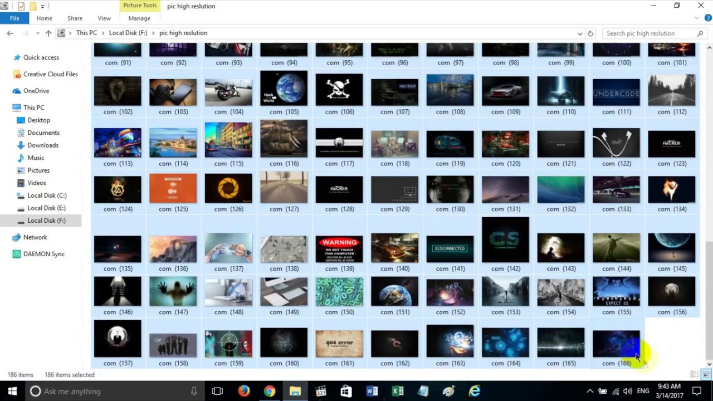Screen dimensions: 713x401
Task: Select Network in the navigation pane
Action: pos(35,237)
